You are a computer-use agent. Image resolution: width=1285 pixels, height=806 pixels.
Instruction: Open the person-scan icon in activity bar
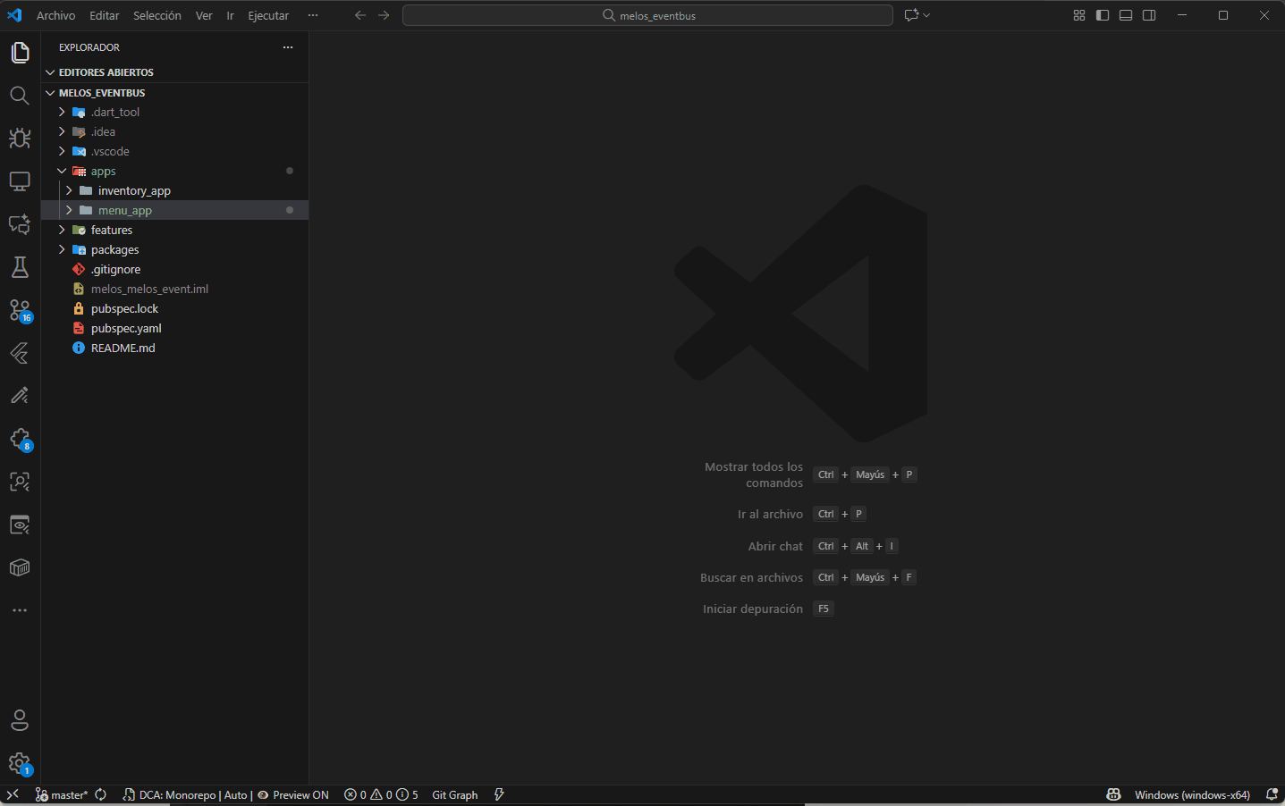pyautogui.click(x=20, y=482)
